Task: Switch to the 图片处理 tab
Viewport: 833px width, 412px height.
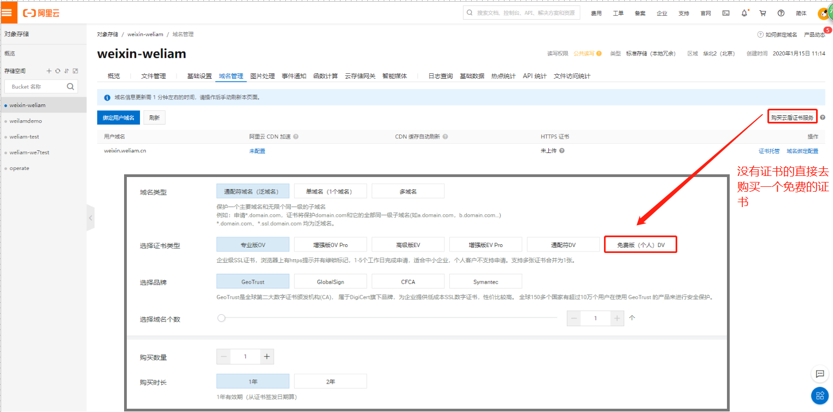Action: pos(263,76)
